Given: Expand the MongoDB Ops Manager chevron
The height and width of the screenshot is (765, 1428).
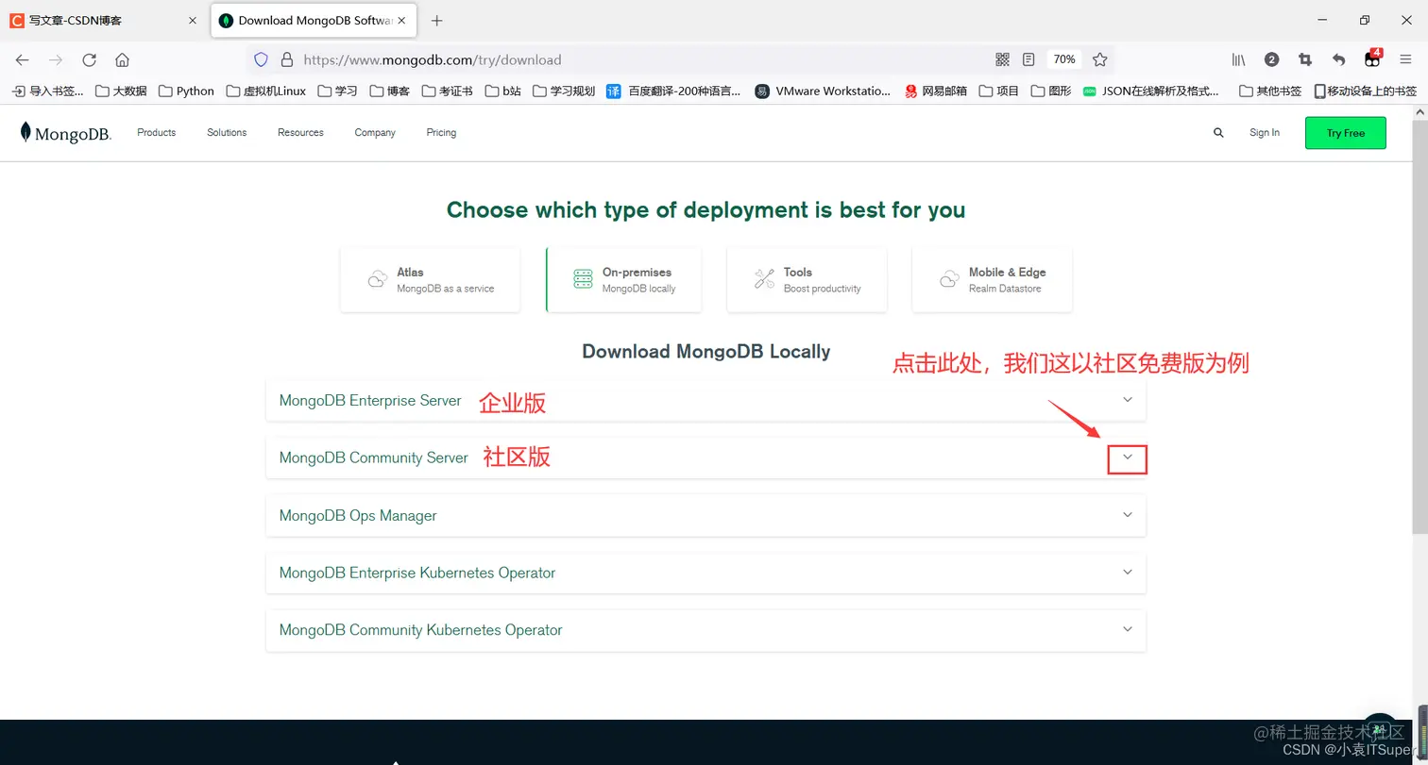Looking at the screenshot, I should (1127, 515).
